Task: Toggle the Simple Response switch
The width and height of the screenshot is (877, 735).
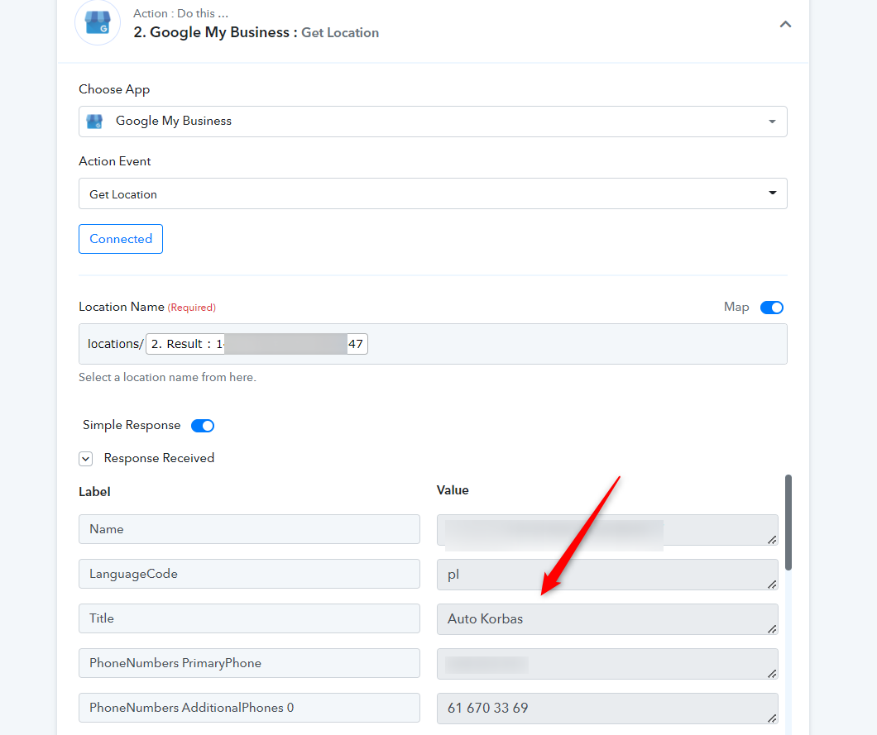Action: pos(203,425)
